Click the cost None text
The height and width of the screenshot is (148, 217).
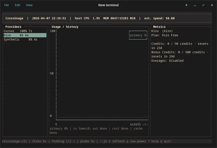pos(120,129)
